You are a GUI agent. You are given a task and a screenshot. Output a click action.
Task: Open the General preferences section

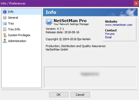(21, 18)
